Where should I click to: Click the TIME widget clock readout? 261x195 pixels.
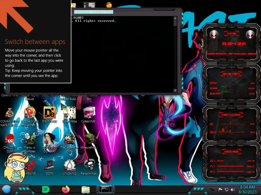pyautogui.click(x=234, y=44)
